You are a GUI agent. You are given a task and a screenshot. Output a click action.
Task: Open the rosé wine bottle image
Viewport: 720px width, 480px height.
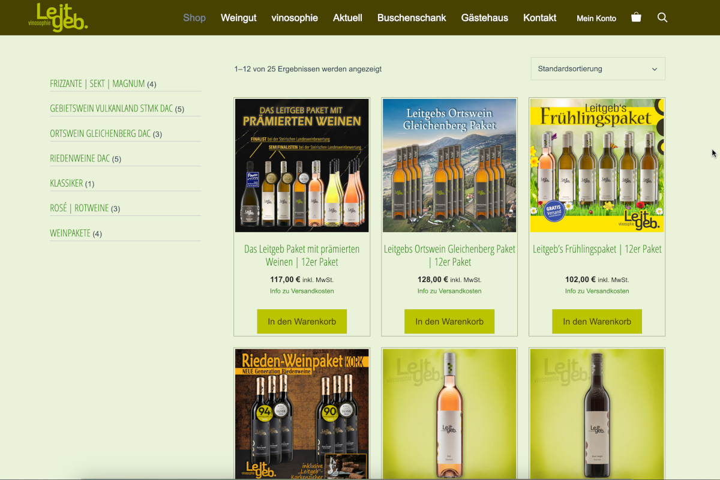(449, 414)
